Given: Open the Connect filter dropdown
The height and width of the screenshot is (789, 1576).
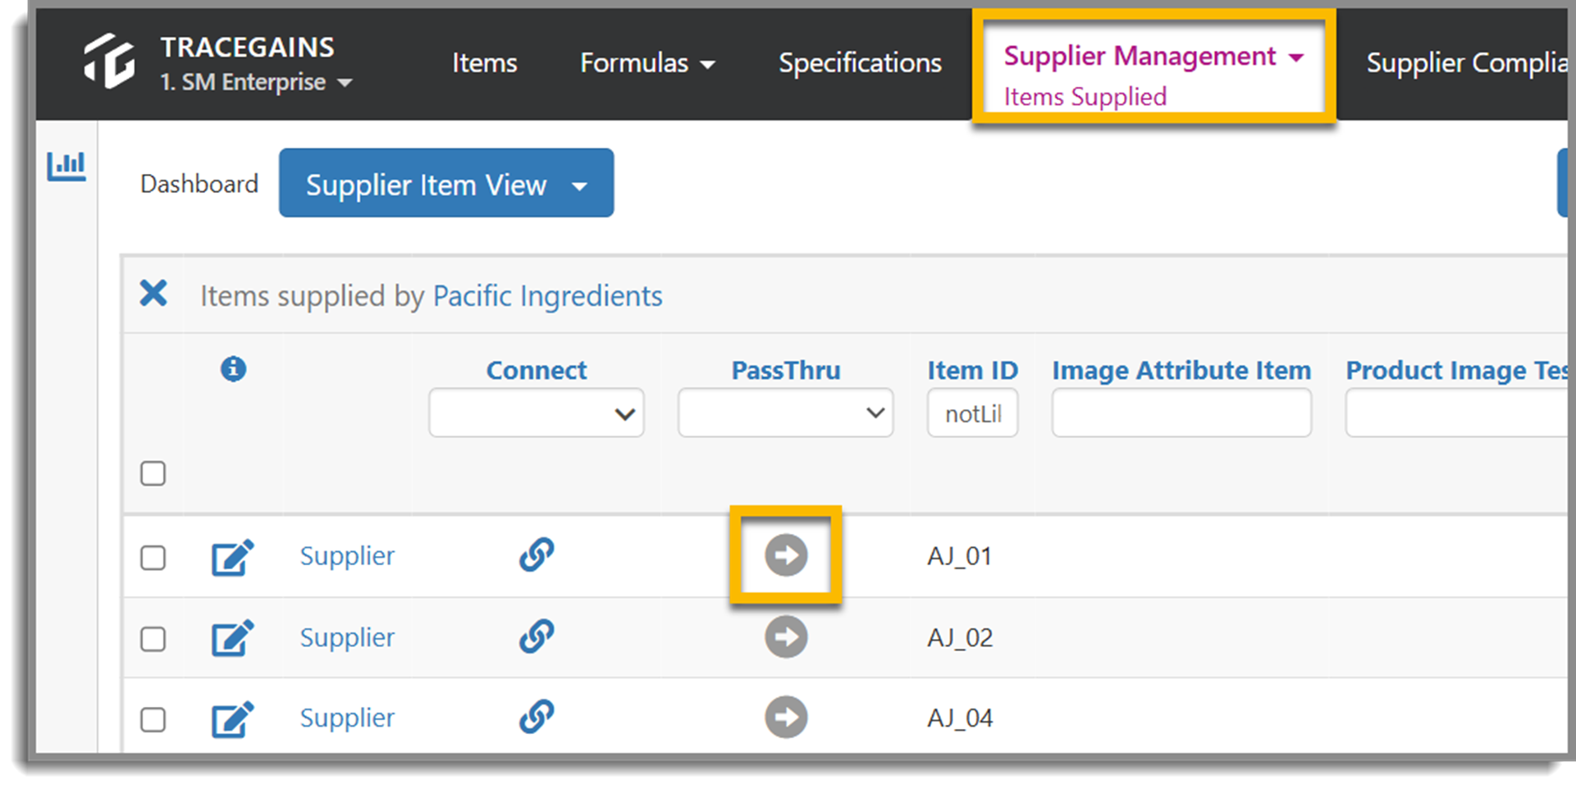Looking at the screenshot, I should click(537, 413).
